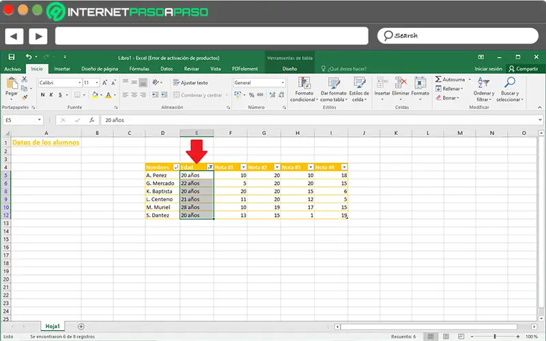546x341 pixels.
Task: Center the cell text horizontally
Action: pos(134,95)
